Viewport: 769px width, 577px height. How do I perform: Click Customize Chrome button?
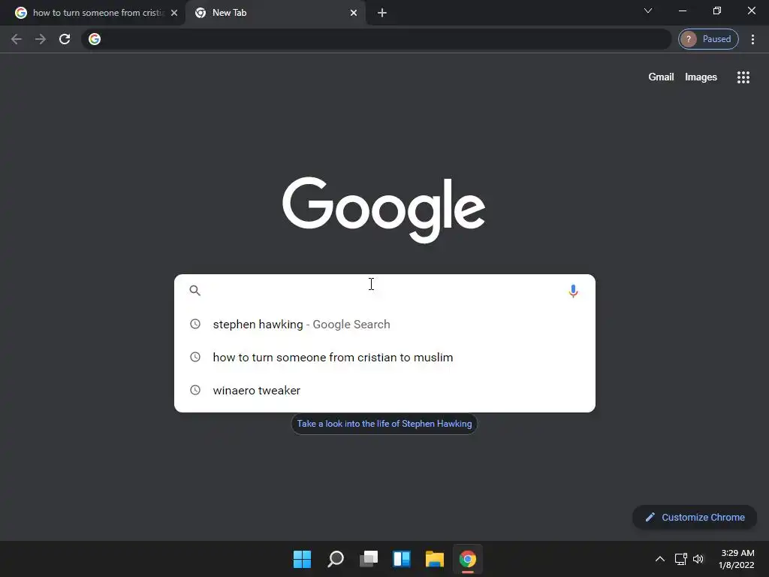pyautogui.click(x=695, y=517)
